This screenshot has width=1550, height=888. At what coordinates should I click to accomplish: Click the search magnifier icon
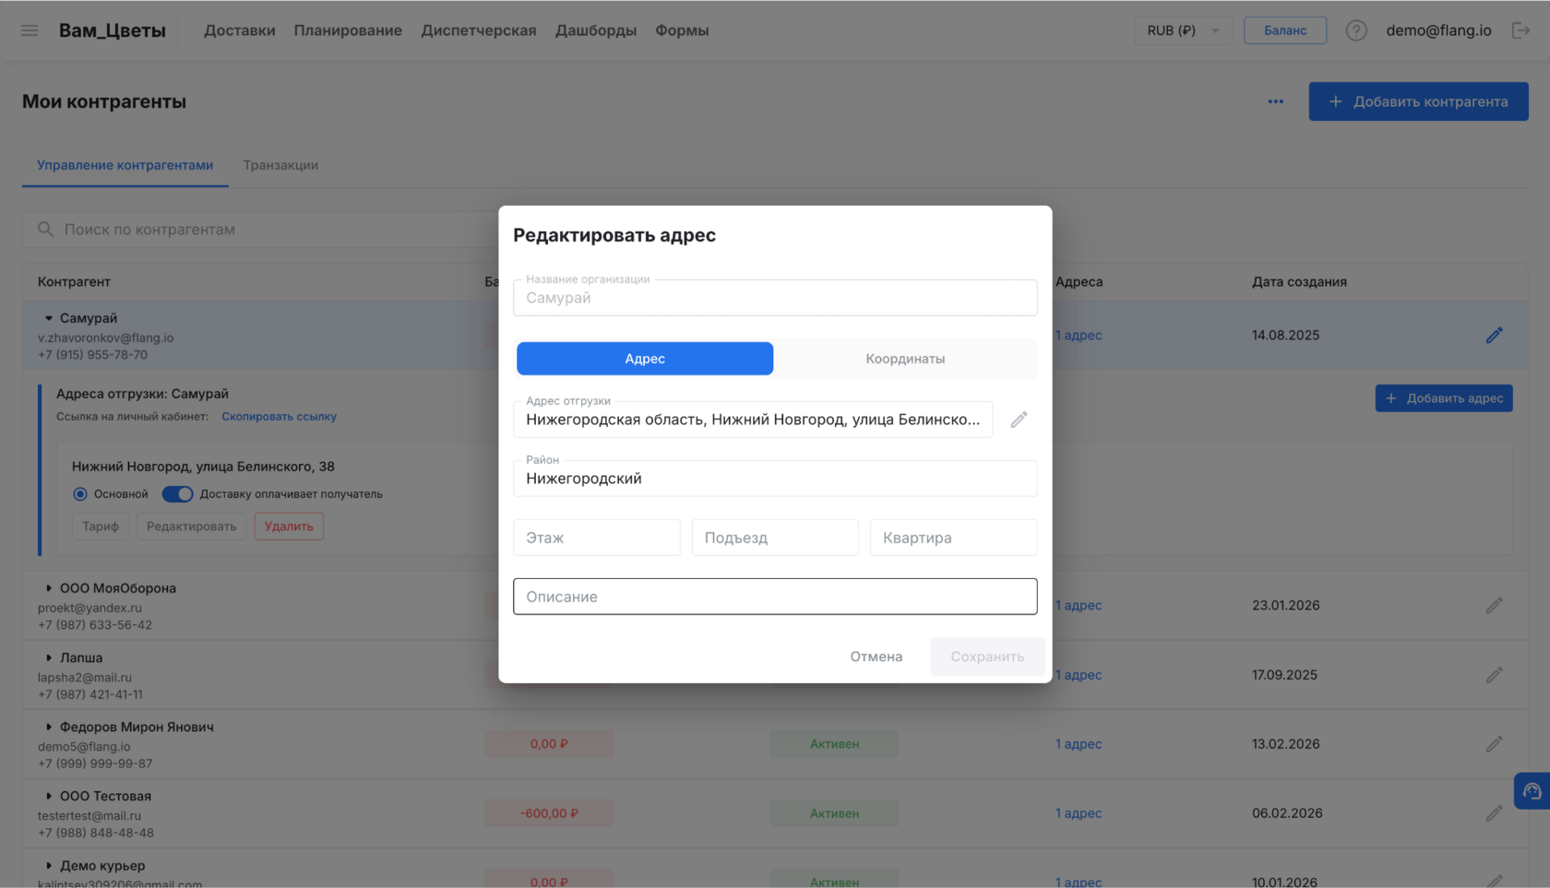click(45, 230)
